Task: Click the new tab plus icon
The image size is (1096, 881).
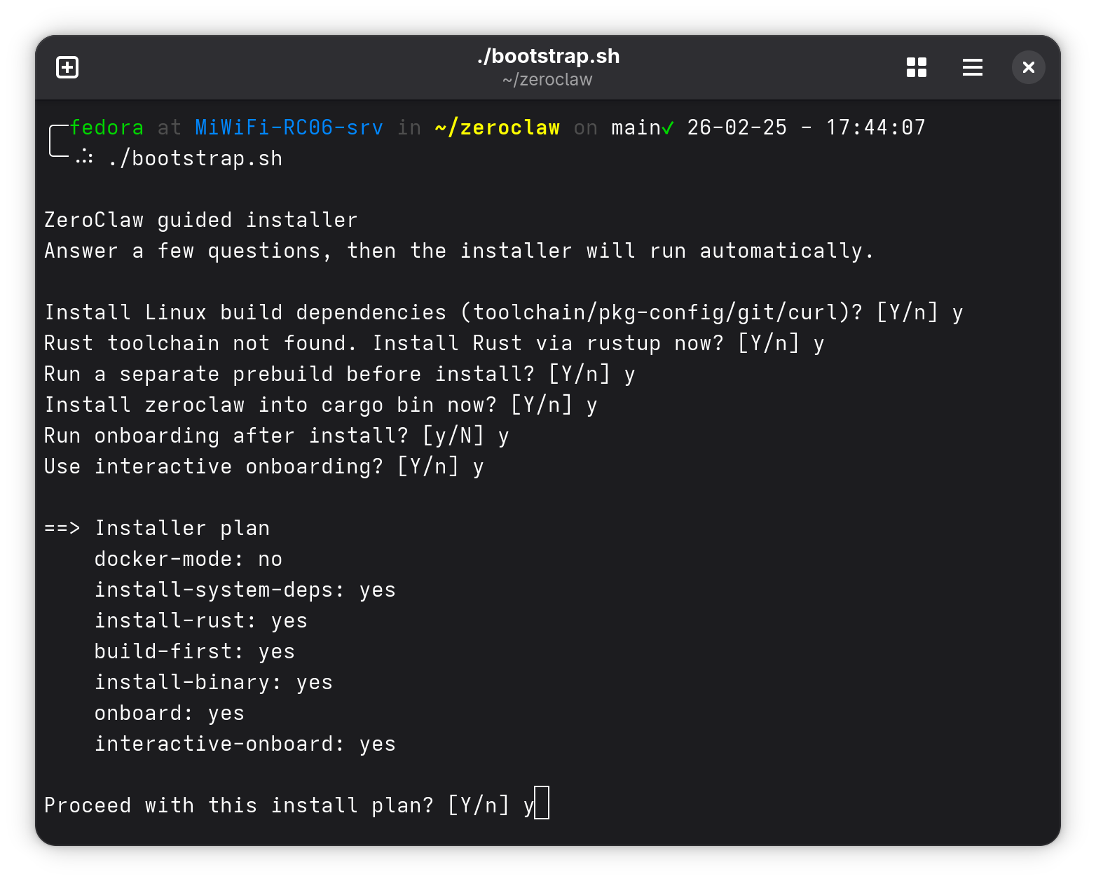Action: coord(67,67)
